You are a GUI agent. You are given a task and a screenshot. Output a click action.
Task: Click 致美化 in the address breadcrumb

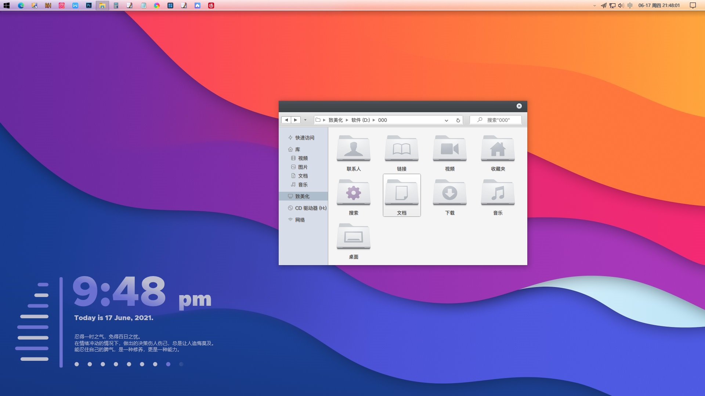pyautogui.click(x=336, y=120)
